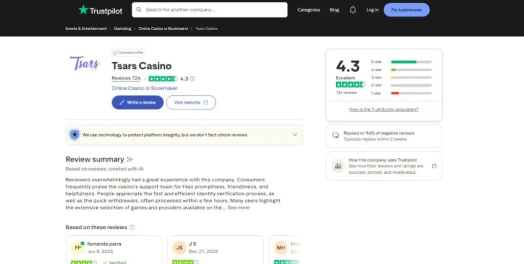Expand the platform integrity notice chevron

294,135
